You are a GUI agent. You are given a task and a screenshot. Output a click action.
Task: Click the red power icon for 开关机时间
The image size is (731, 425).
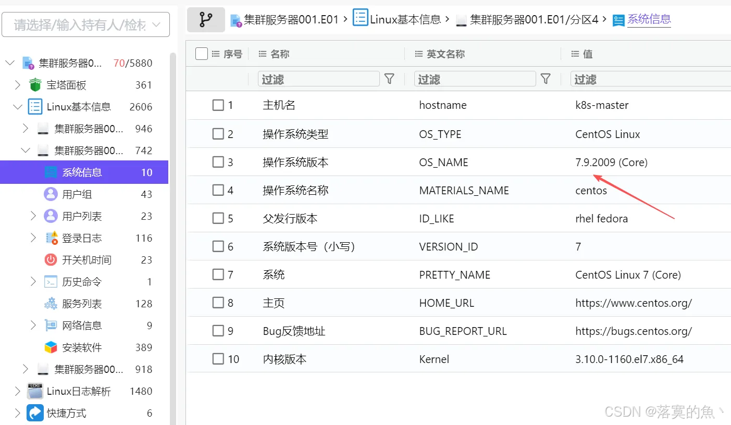coord(51,260)
